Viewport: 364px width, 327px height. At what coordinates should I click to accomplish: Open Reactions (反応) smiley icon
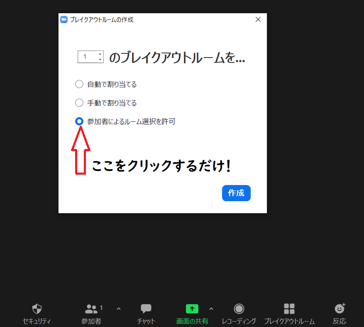coord(340,308)
